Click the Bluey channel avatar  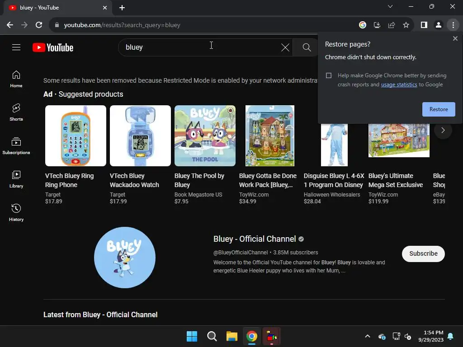(x=125, y=257)
